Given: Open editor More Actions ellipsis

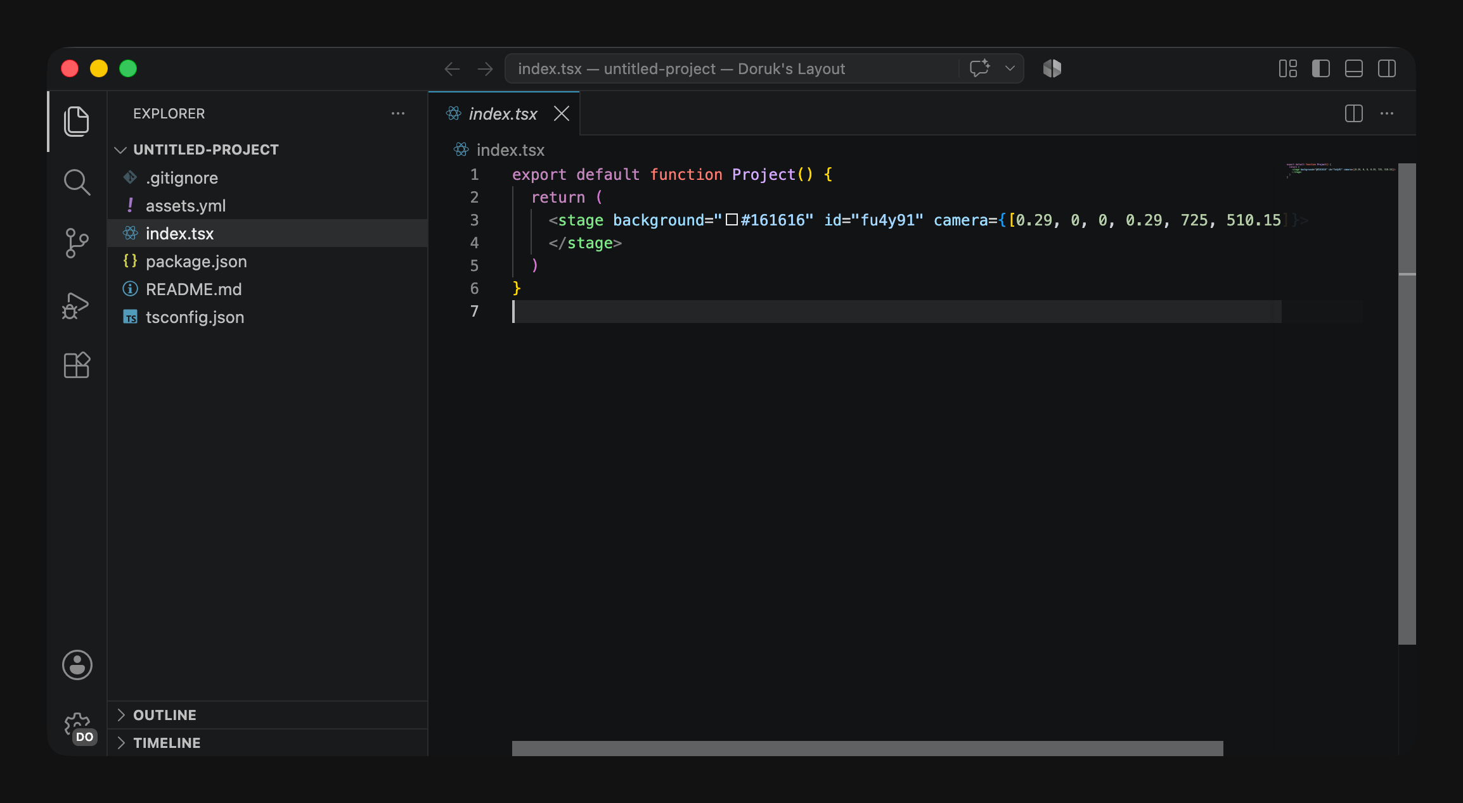Looking at the screenshot, I should pos(1386,114).
